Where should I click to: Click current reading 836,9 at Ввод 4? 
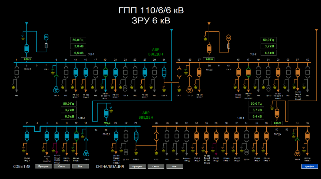[277, 123]
